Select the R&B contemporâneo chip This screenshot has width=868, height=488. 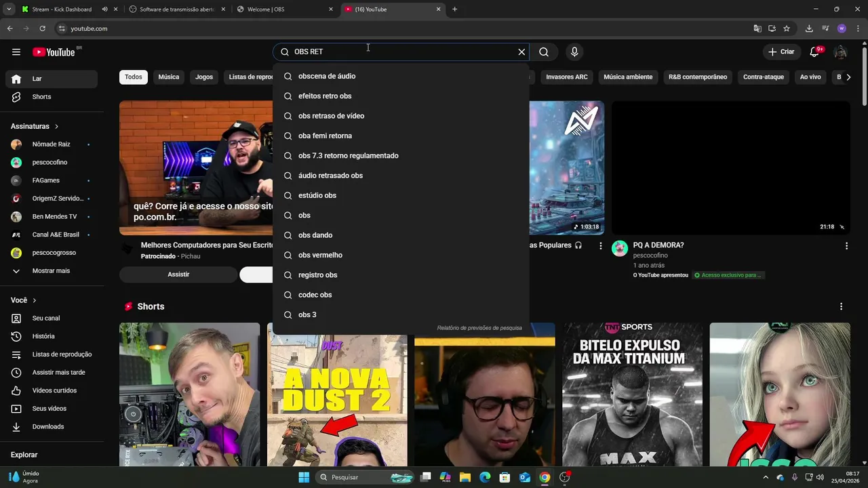point(698,77)
